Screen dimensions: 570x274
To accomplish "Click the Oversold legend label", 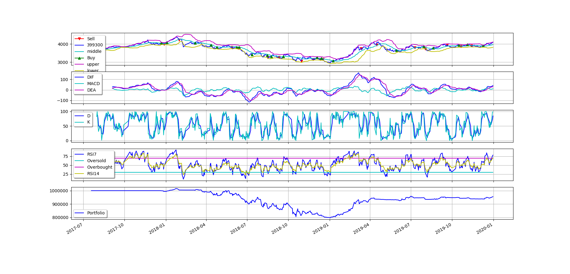I will coord(96,161).
